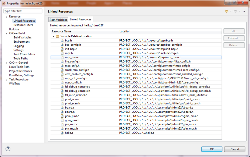
Task: Go back with the yellow arrow icon
Action: tap(226, 11)
